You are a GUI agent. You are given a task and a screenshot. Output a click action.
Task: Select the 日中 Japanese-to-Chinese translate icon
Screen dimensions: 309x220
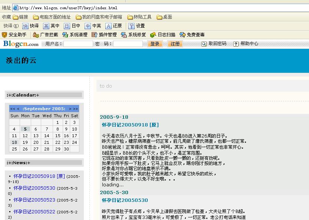[67, 26]
